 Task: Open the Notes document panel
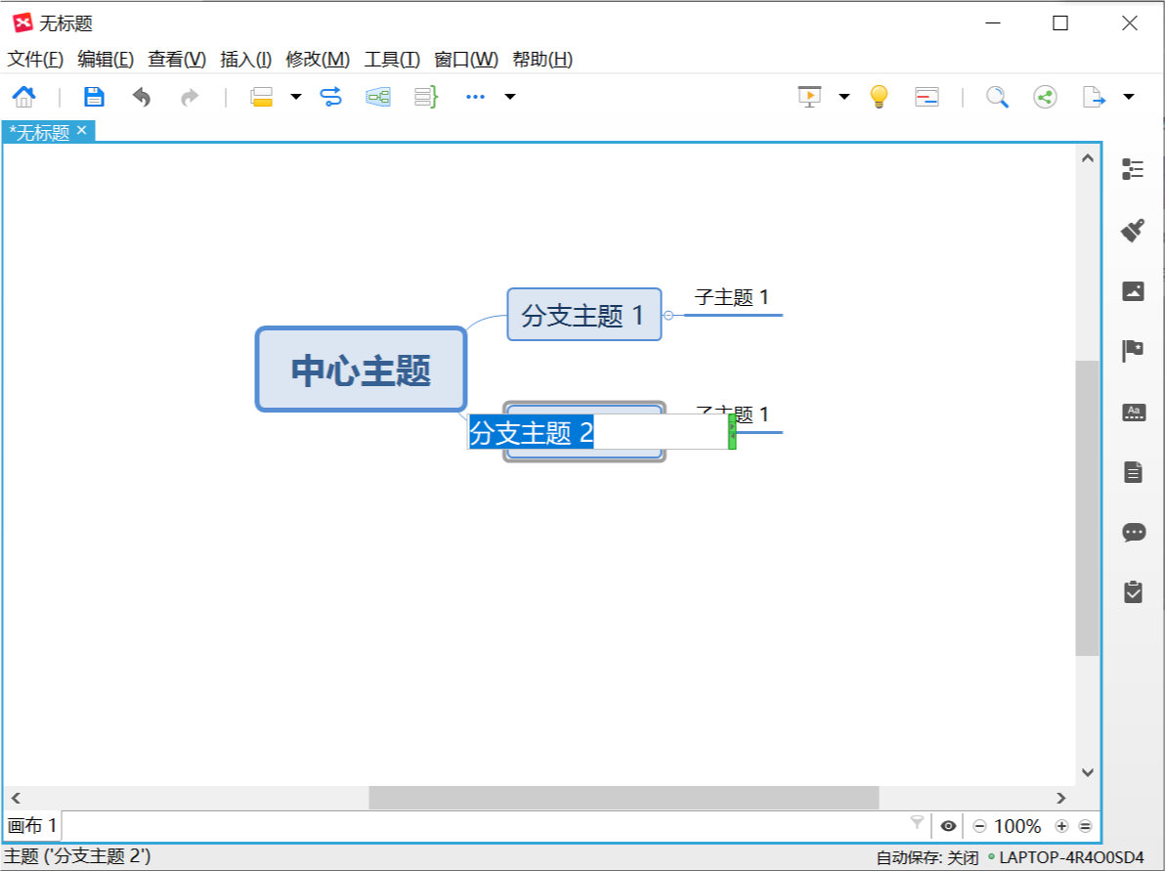(1133, 472)
